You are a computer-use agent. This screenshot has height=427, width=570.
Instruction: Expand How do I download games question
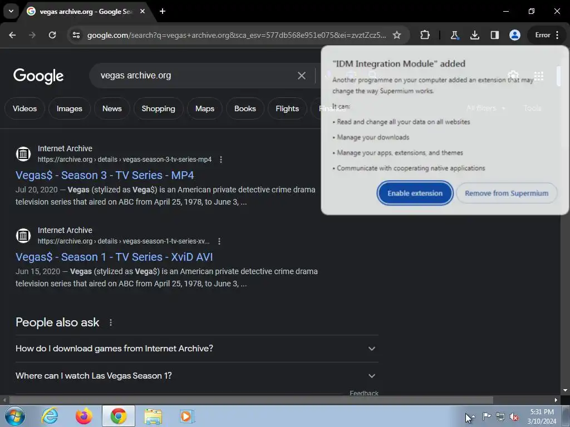(197, 349)
